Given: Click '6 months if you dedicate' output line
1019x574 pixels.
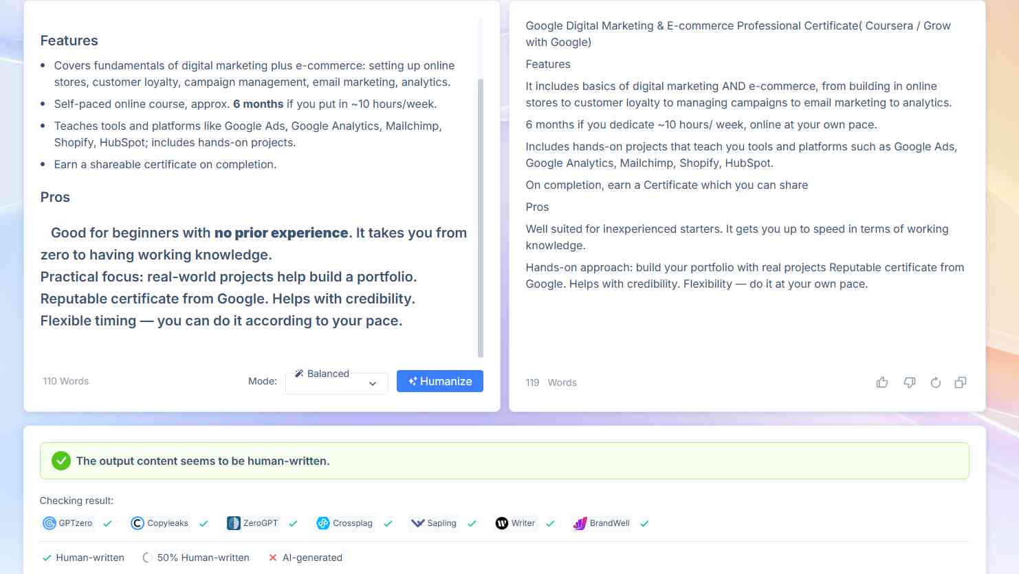Looking at the screenshot, I should 701,124.
